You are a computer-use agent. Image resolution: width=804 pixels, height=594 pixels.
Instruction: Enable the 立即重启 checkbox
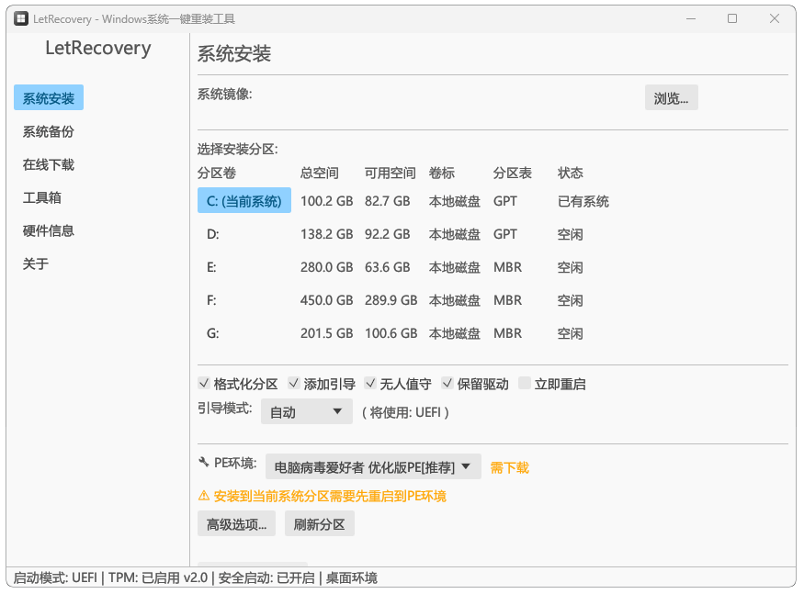[525, 384]
